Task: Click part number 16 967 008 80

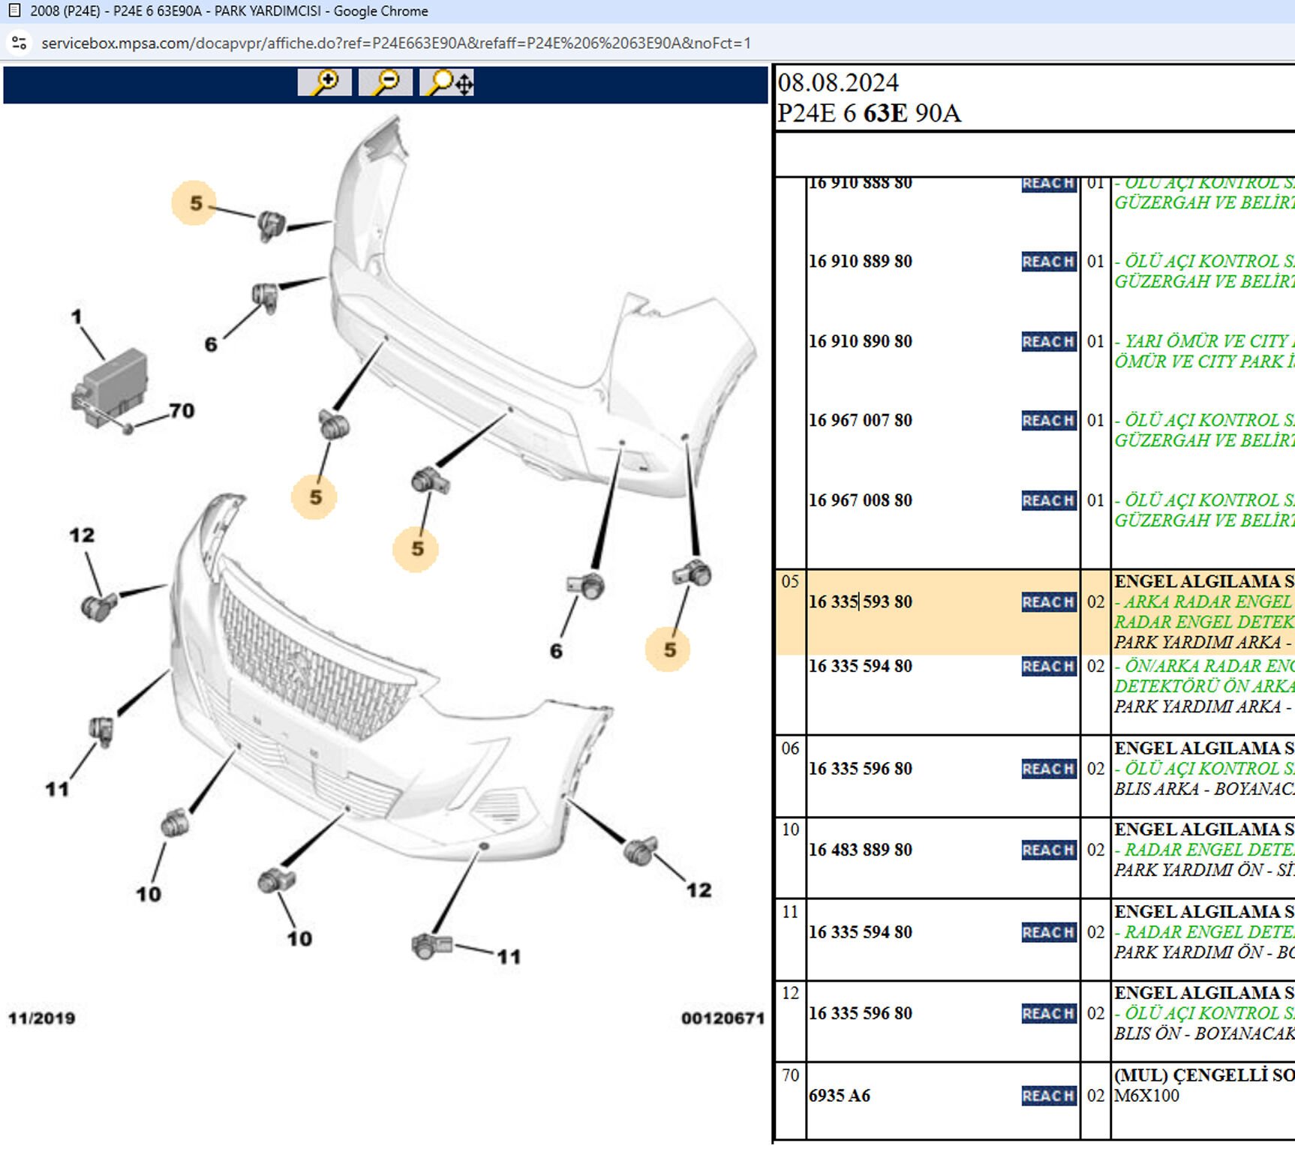Action: point(860,500)
